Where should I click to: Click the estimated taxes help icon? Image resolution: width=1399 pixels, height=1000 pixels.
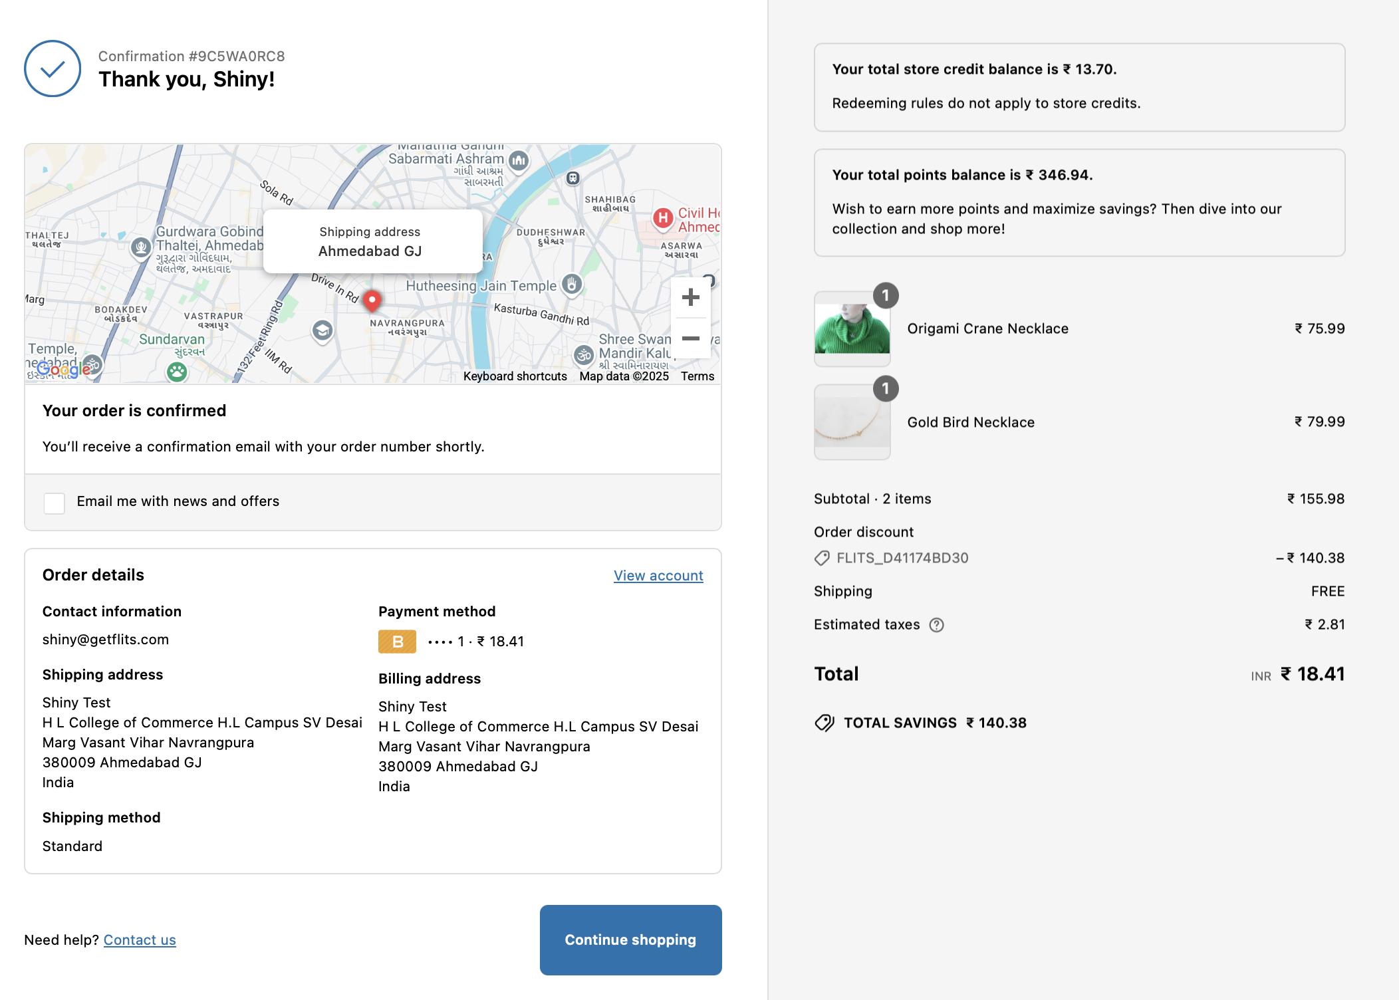pos(936,625)
